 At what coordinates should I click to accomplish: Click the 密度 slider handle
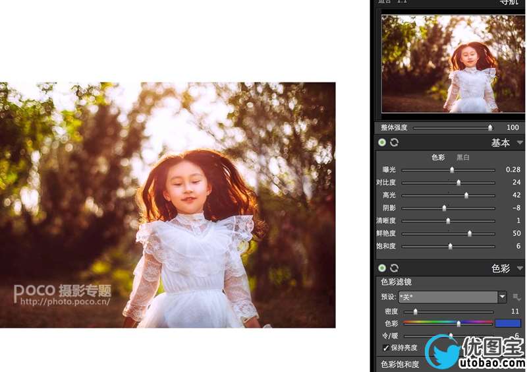coord(415,311)
